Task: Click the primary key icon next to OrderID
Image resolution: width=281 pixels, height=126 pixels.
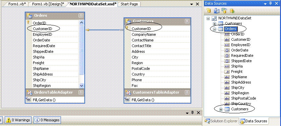Action: tap(28, 22)
